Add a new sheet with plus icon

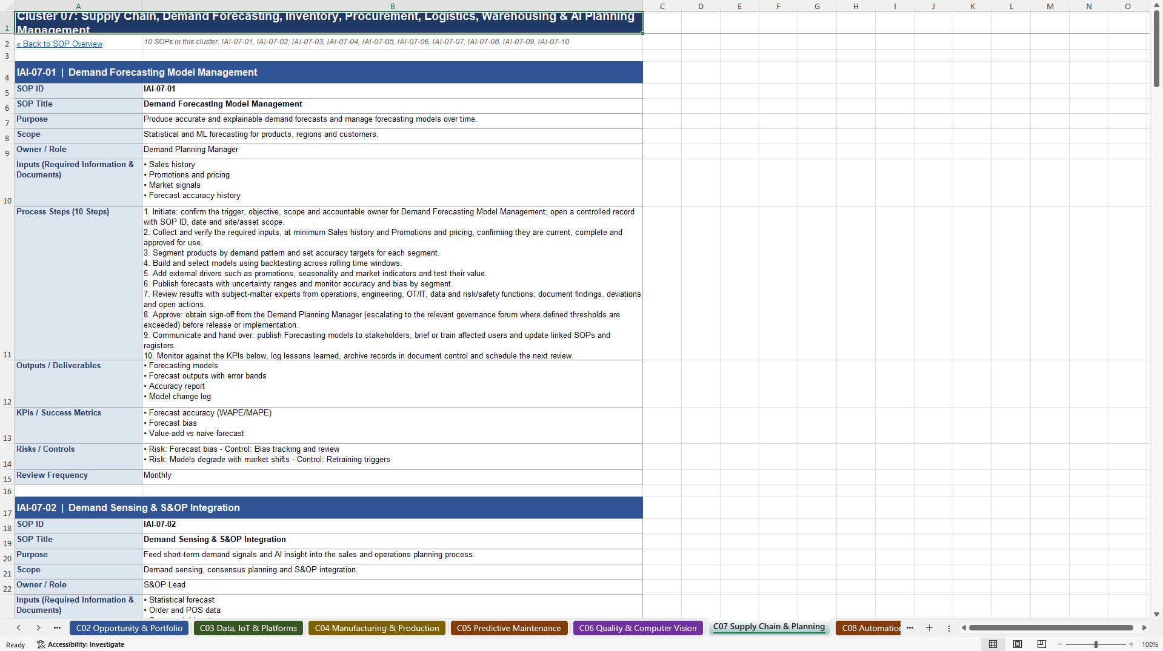point(929,628)
